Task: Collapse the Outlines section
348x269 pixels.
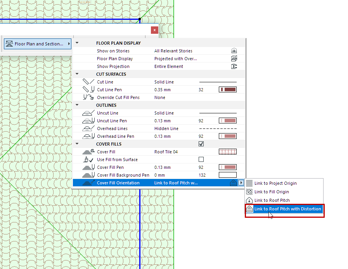Action: tap(77, 105)
